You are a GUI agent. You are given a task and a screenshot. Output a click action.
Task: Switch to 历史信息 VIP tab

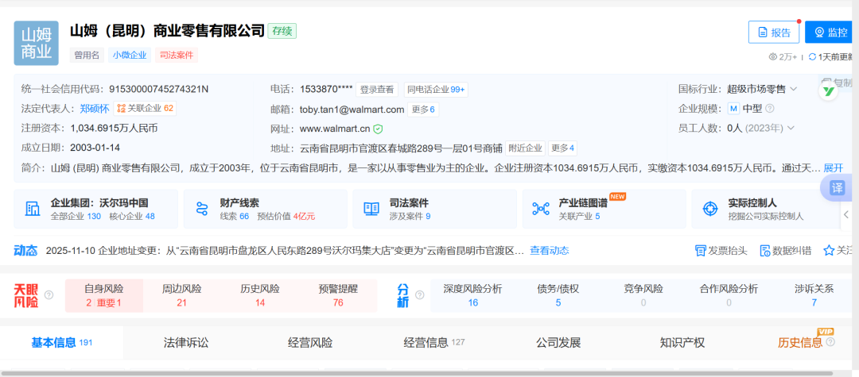tap(800, 343)
